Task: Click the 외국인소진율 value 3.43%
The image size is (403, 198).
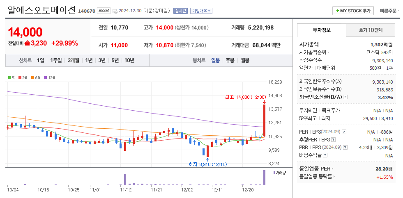Action: point(385,98)
